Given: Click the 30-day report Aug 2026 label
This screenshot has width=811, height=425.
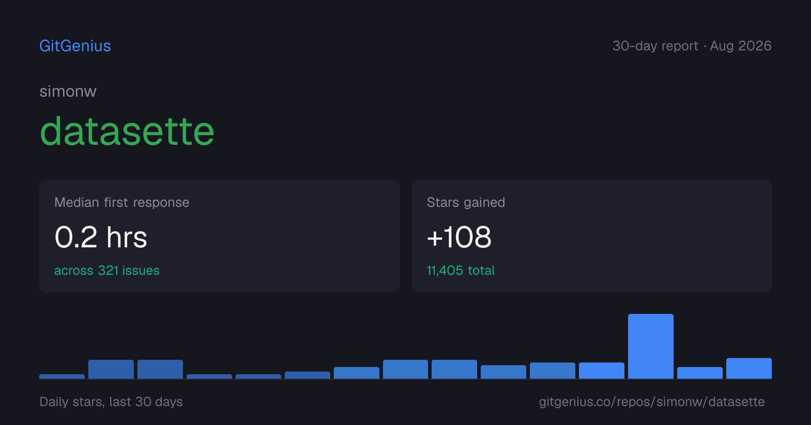Looking at the screenshot, I should click(x=692, y=46).
